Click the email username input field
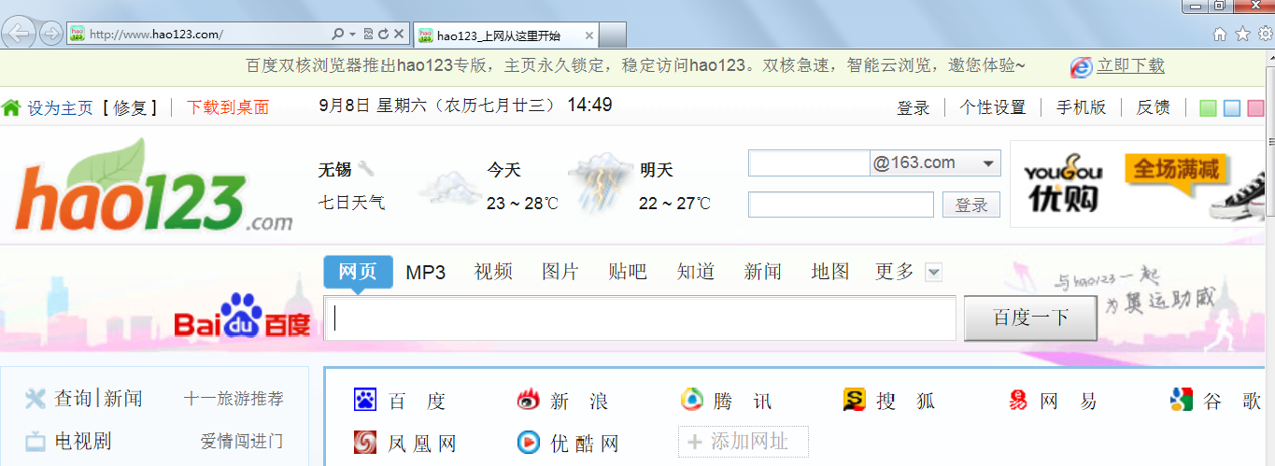This screenshot has height=466, width=1275. click(809, 163)
